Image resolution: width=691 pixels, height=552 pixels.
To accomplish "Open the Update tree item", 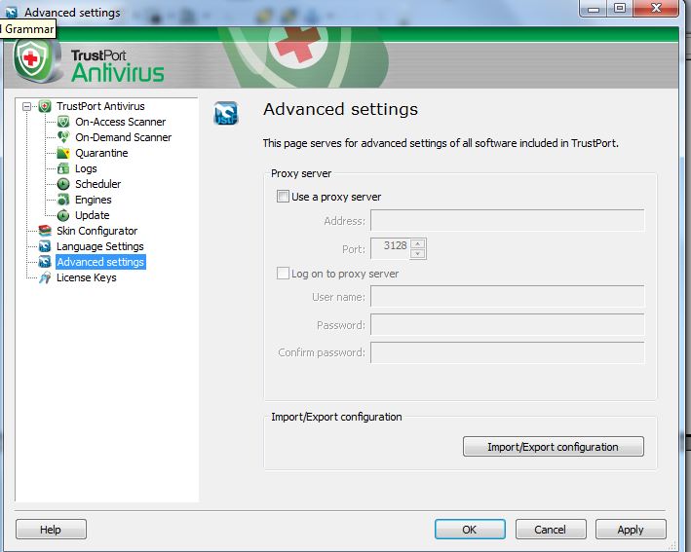I will point(92,215).
